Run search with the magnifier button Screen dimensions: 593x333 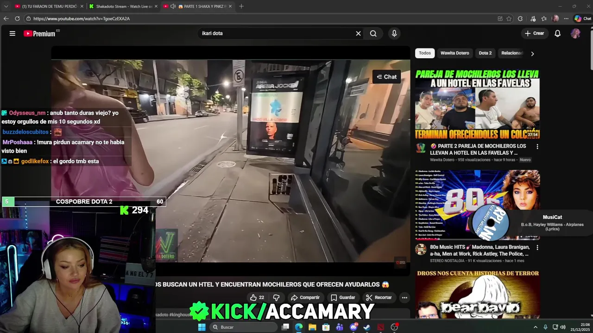click(373, 33)
